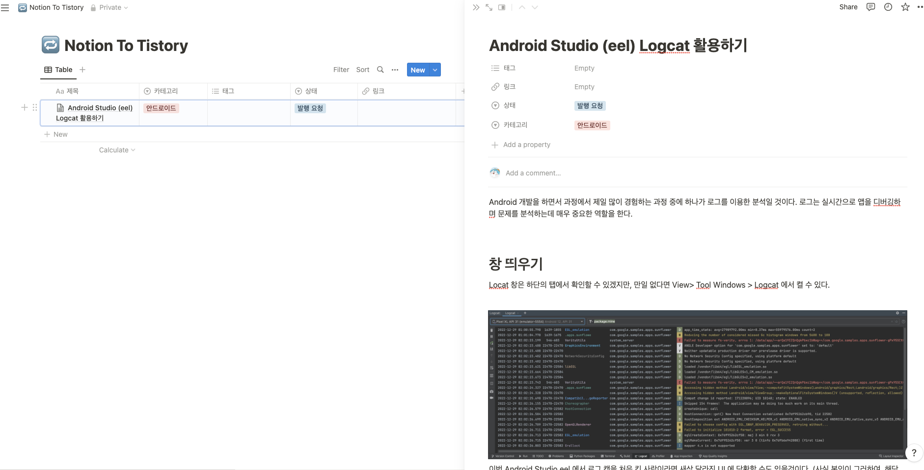Screen dimensions: 924x470
Task: Open the comments panel icon
Action: click(870, 7)
